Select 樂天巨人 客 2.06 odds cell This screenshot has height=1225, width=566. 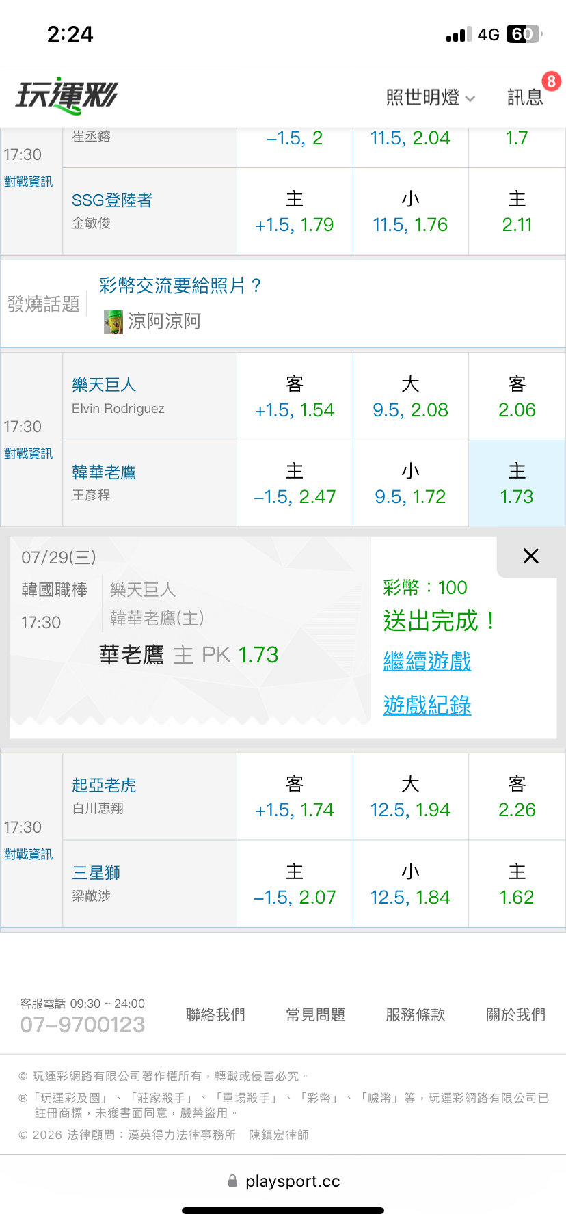click(x=517, y=397)
